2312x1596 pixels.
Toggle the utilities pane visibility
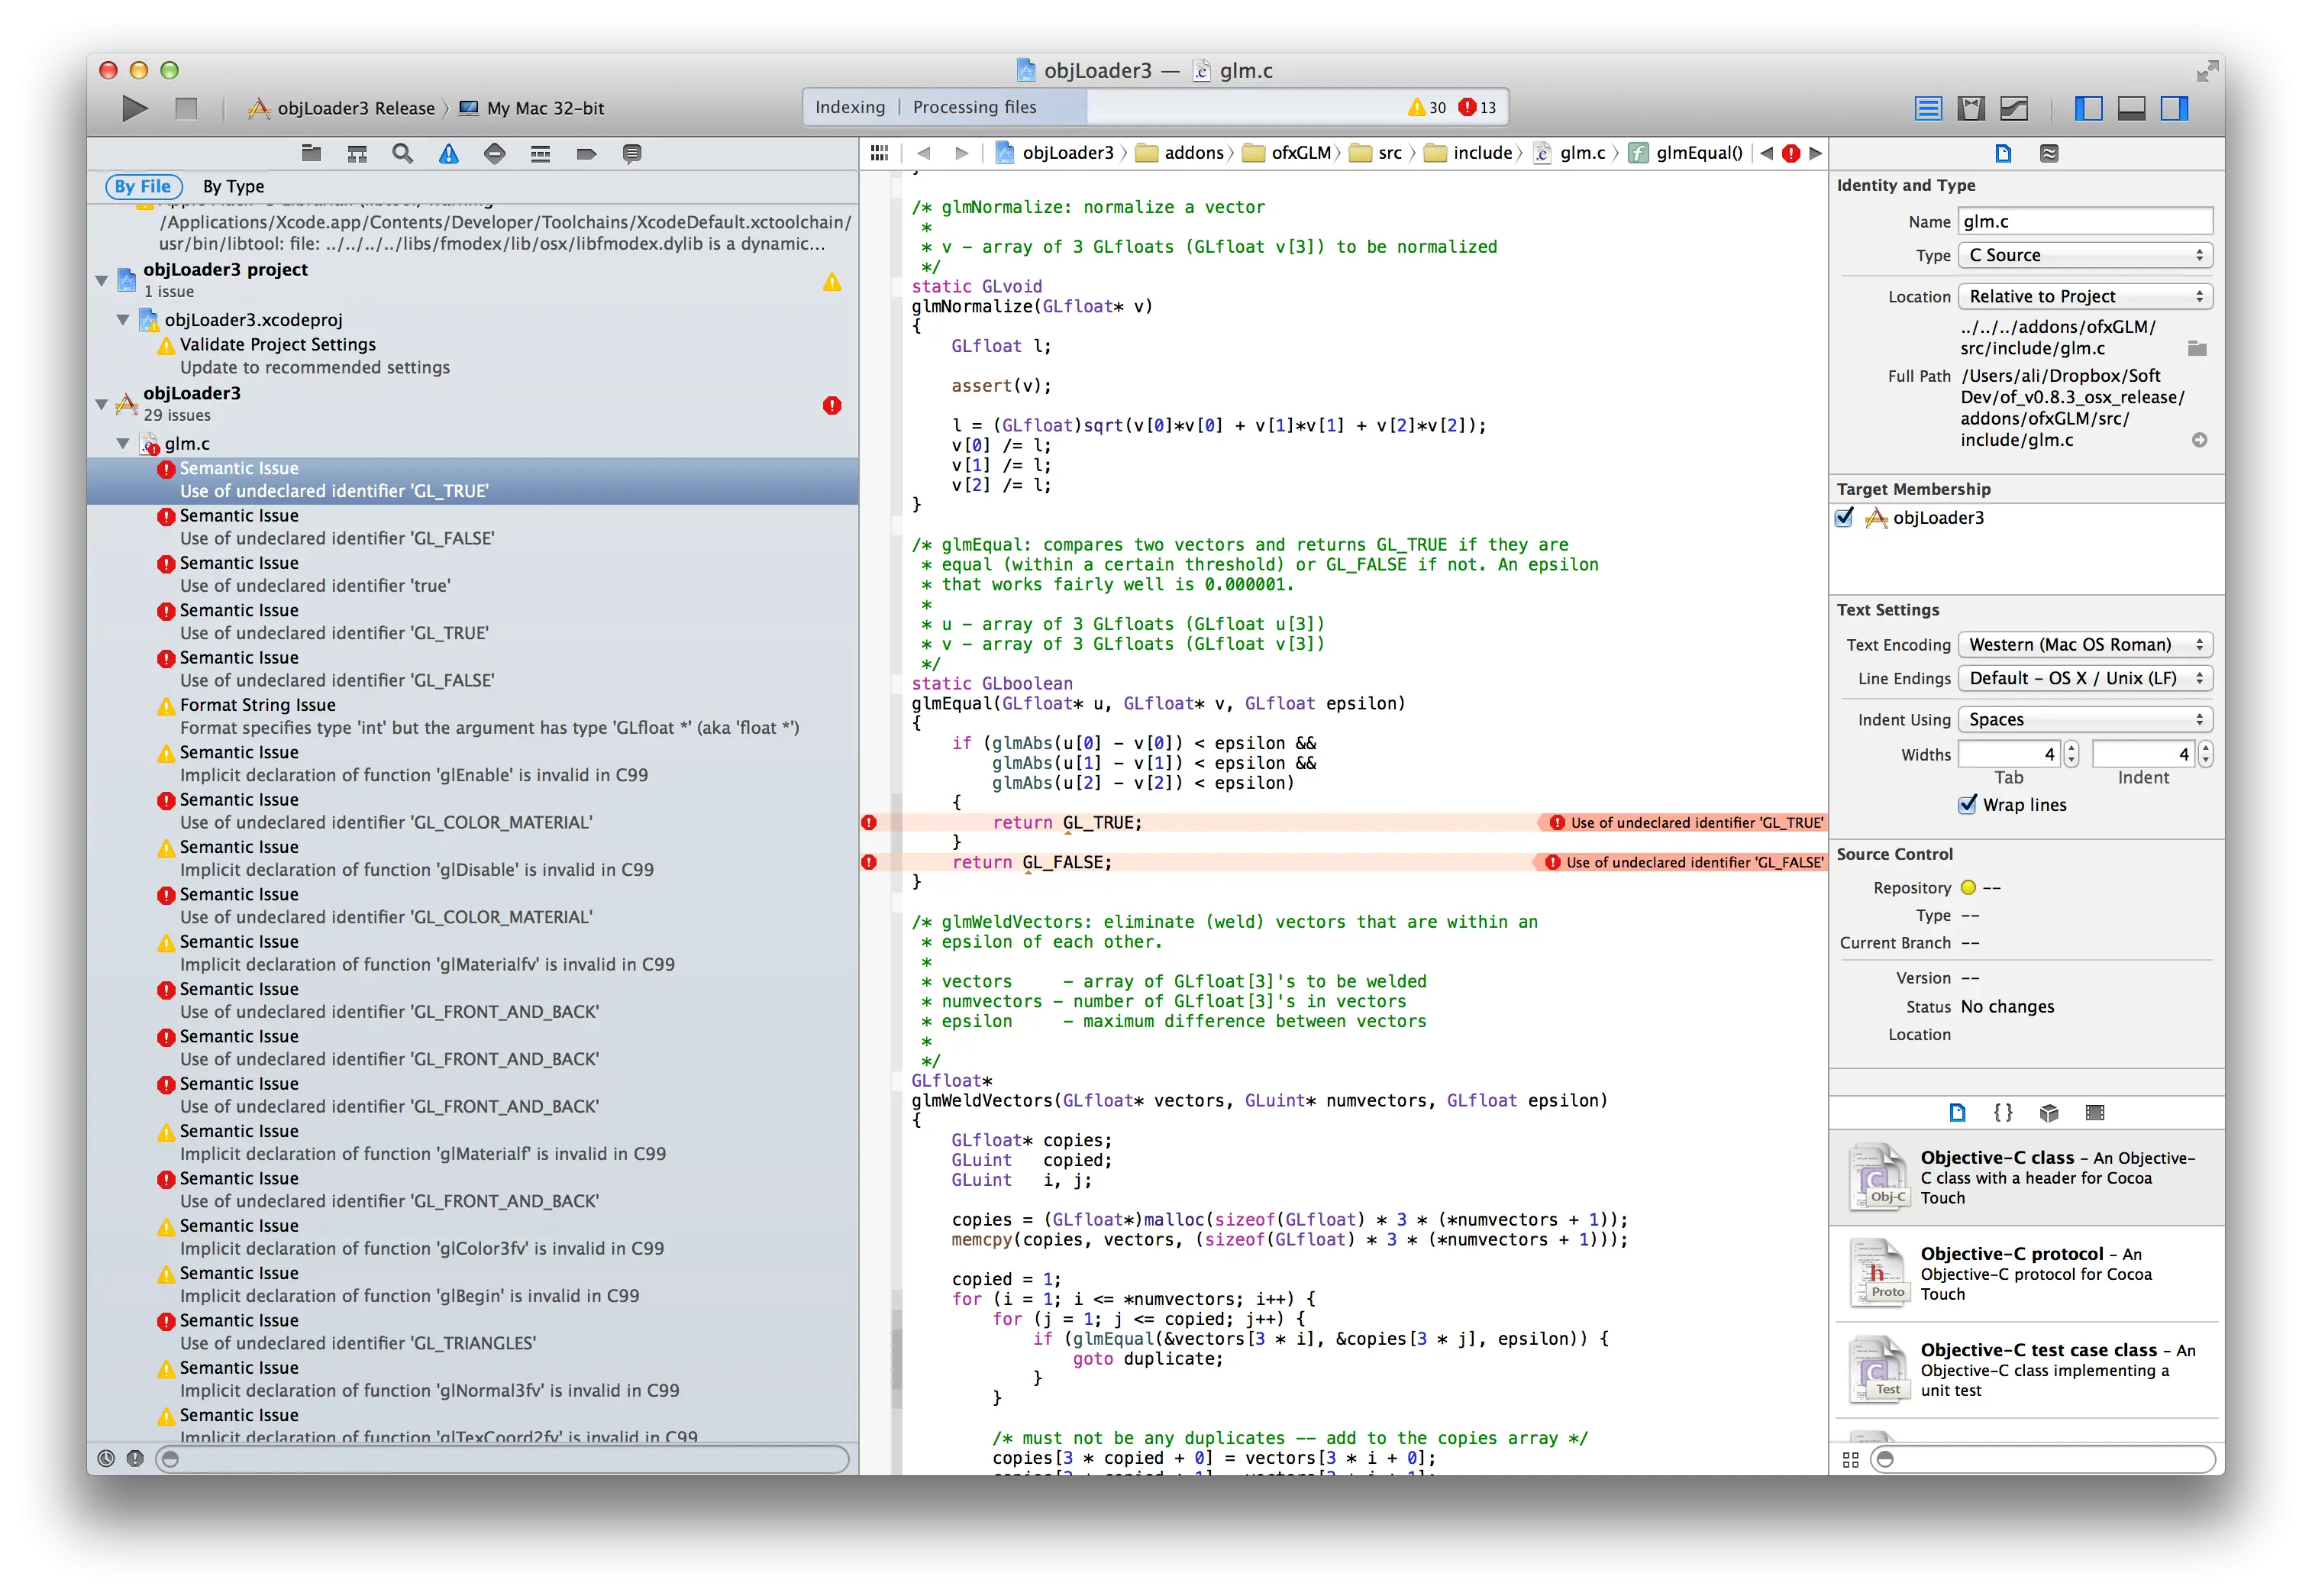tap(2175, 108)
